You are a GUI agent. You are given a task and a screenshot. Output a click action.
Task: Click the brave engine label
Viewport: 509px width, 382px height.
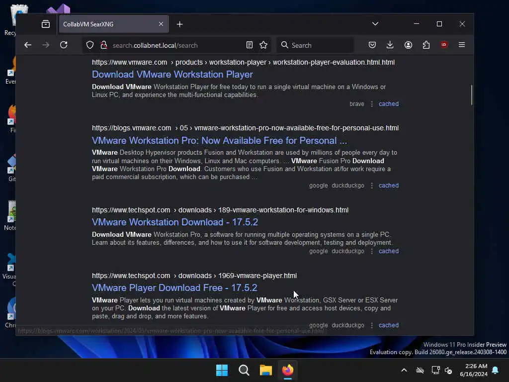pos(357,104)
